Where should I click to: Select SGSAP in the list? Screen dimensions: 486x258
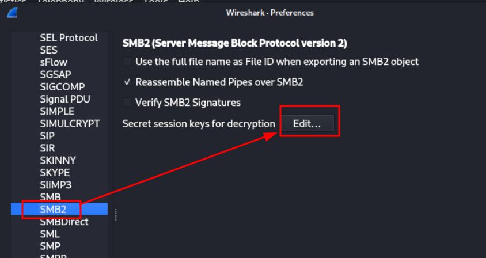pos(59,74)
